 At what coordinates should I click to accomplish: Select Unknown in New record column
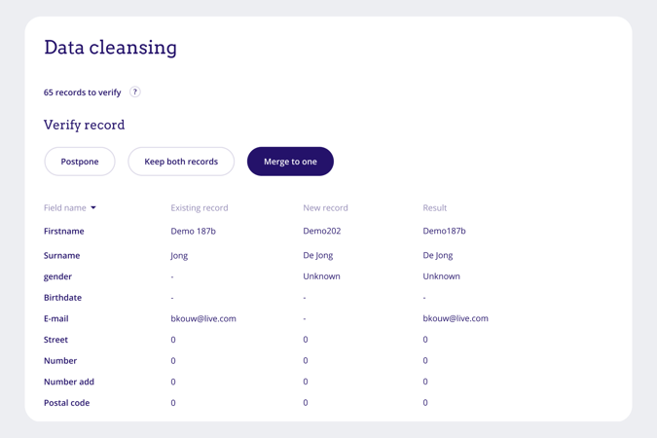tap(321, 276)
